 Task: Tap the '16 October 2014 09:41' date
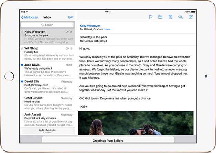tap(93, 41)
